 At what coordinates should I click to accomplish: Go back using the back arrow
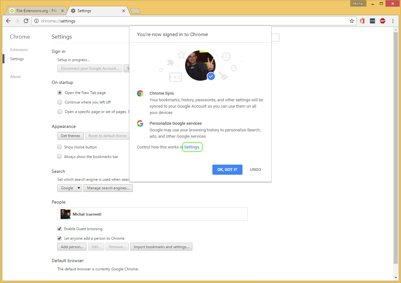tap(8, 21)
